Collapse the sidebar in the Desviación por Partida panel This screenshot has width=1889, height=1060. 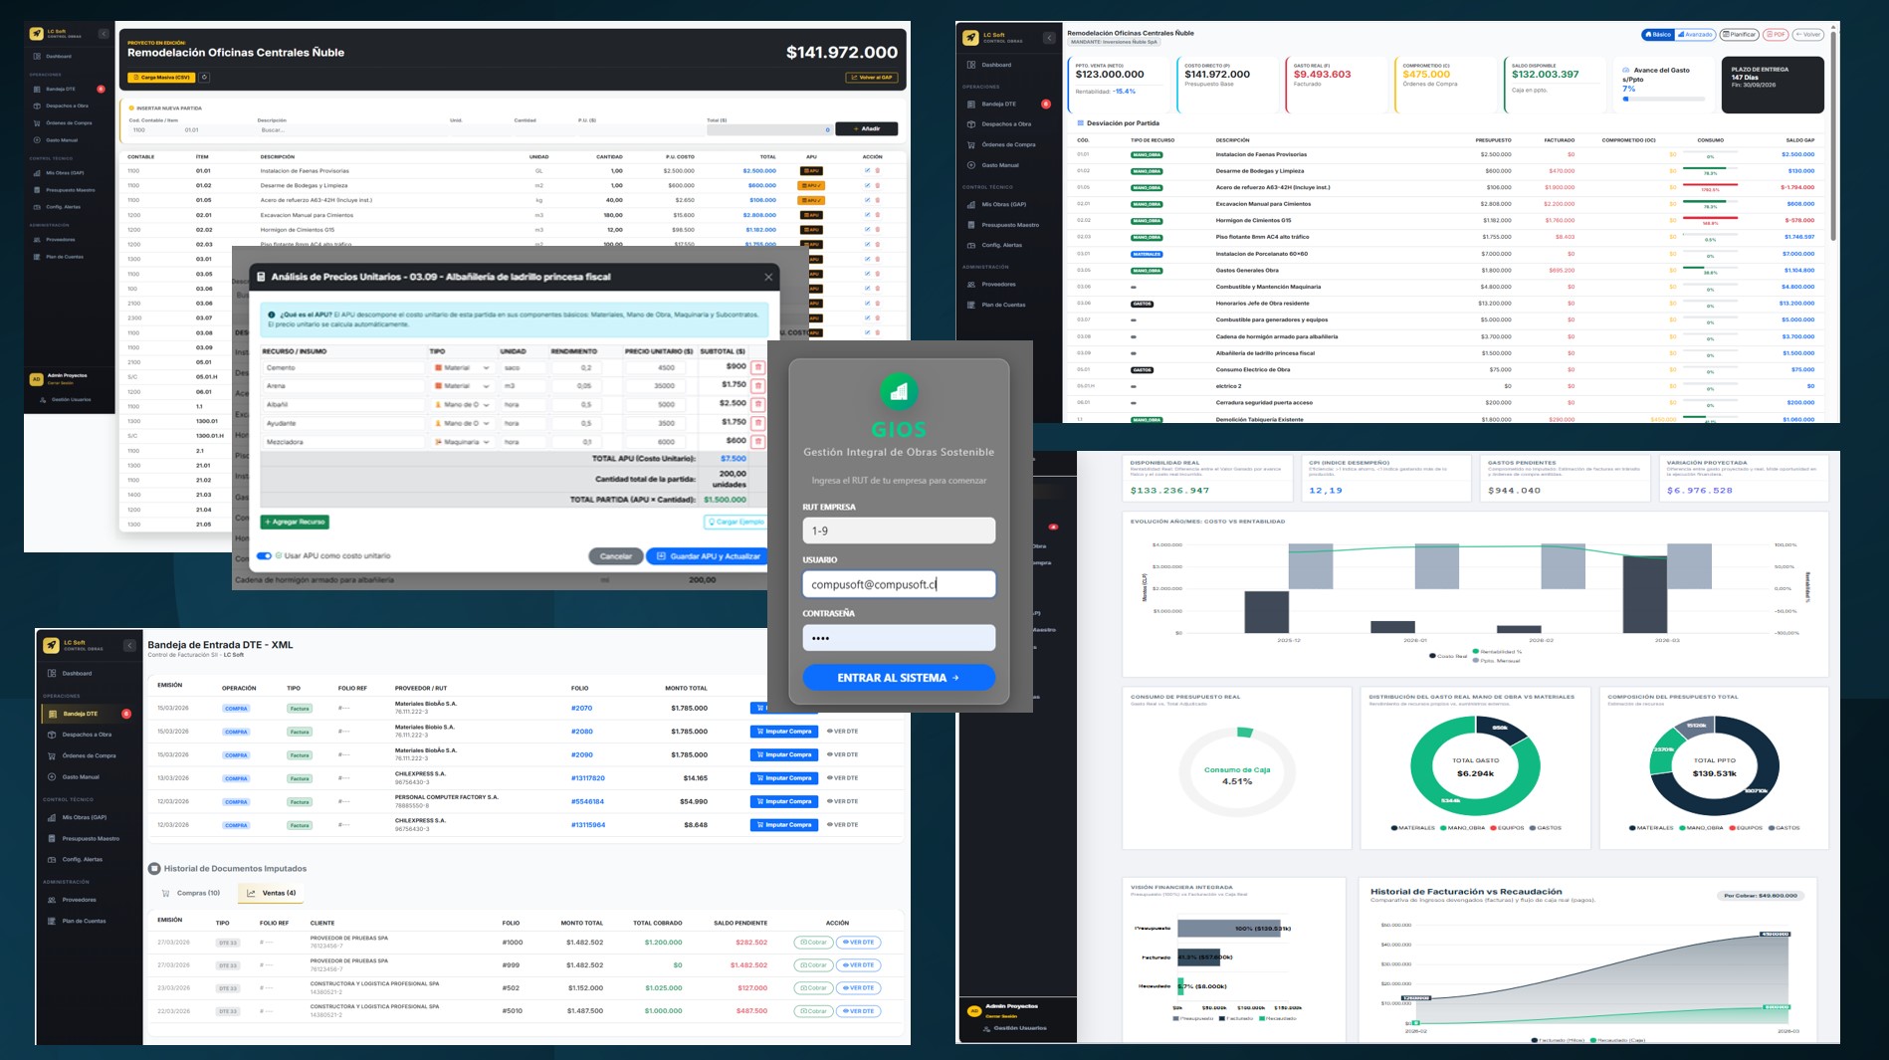[x=1049, y=38]
